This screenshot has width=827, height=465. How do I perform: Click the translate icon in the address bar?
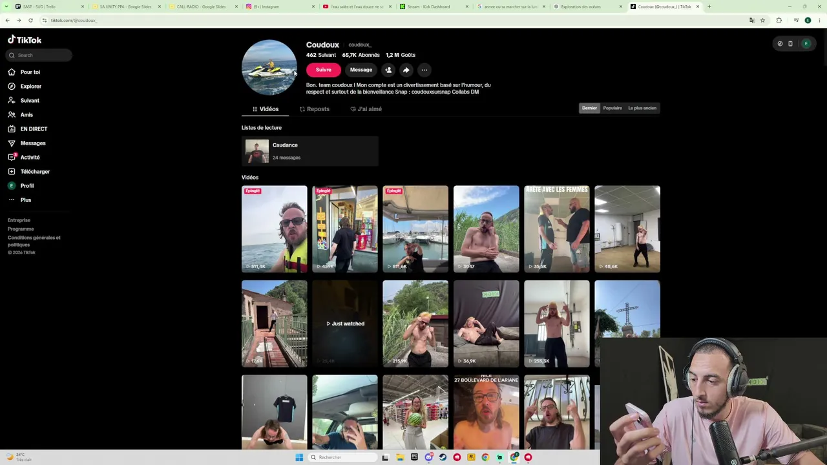(x=752, y=20)
